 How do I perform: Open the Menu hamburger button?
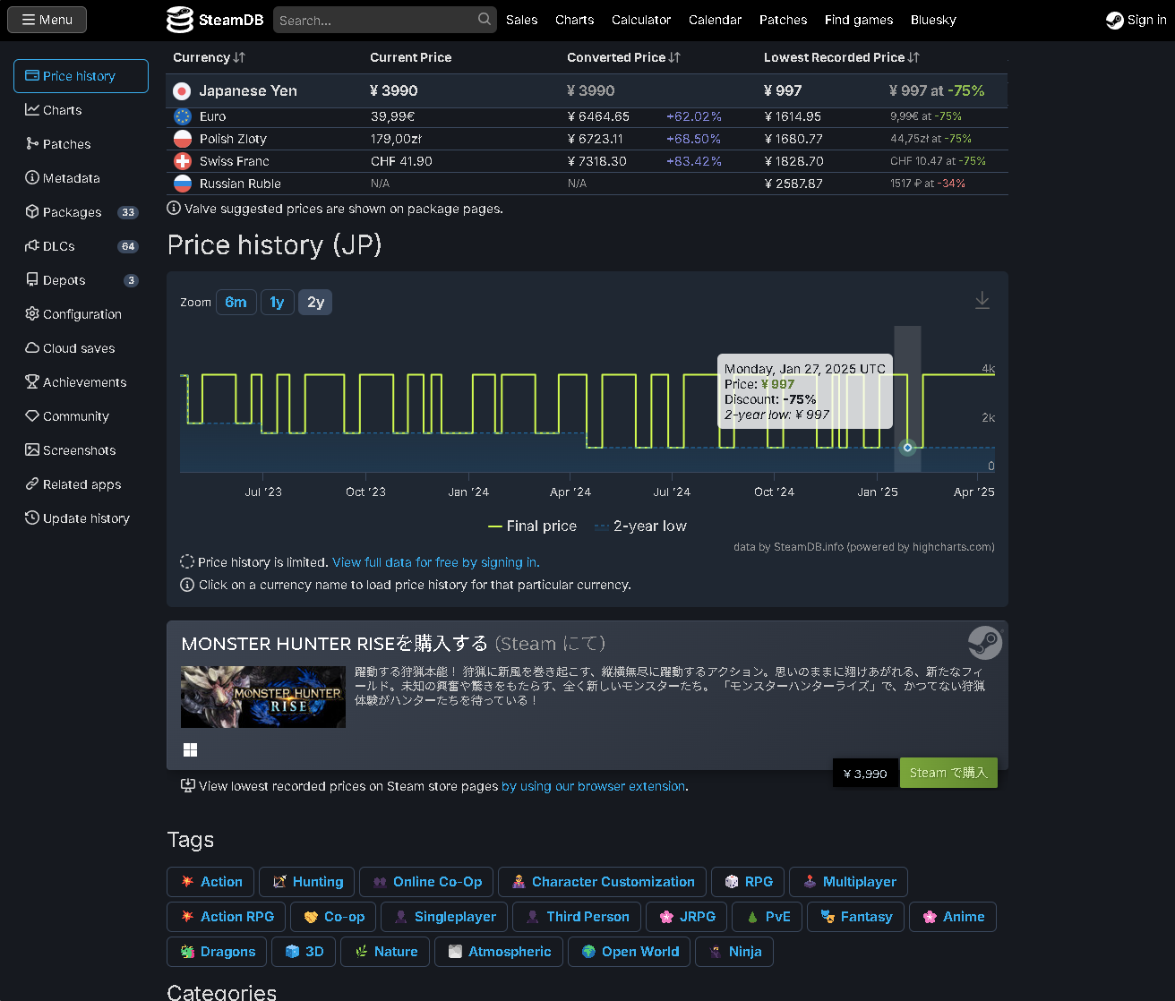(x=47, y=20)
